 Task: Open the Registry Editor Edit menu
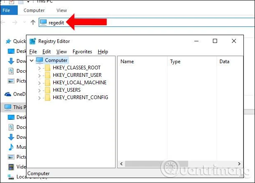47,52
